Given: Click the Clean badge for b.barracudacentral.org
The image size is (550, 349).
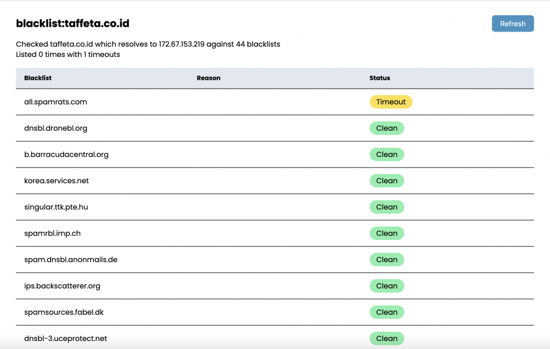Looking at the screenshot, I should point(387,154).
